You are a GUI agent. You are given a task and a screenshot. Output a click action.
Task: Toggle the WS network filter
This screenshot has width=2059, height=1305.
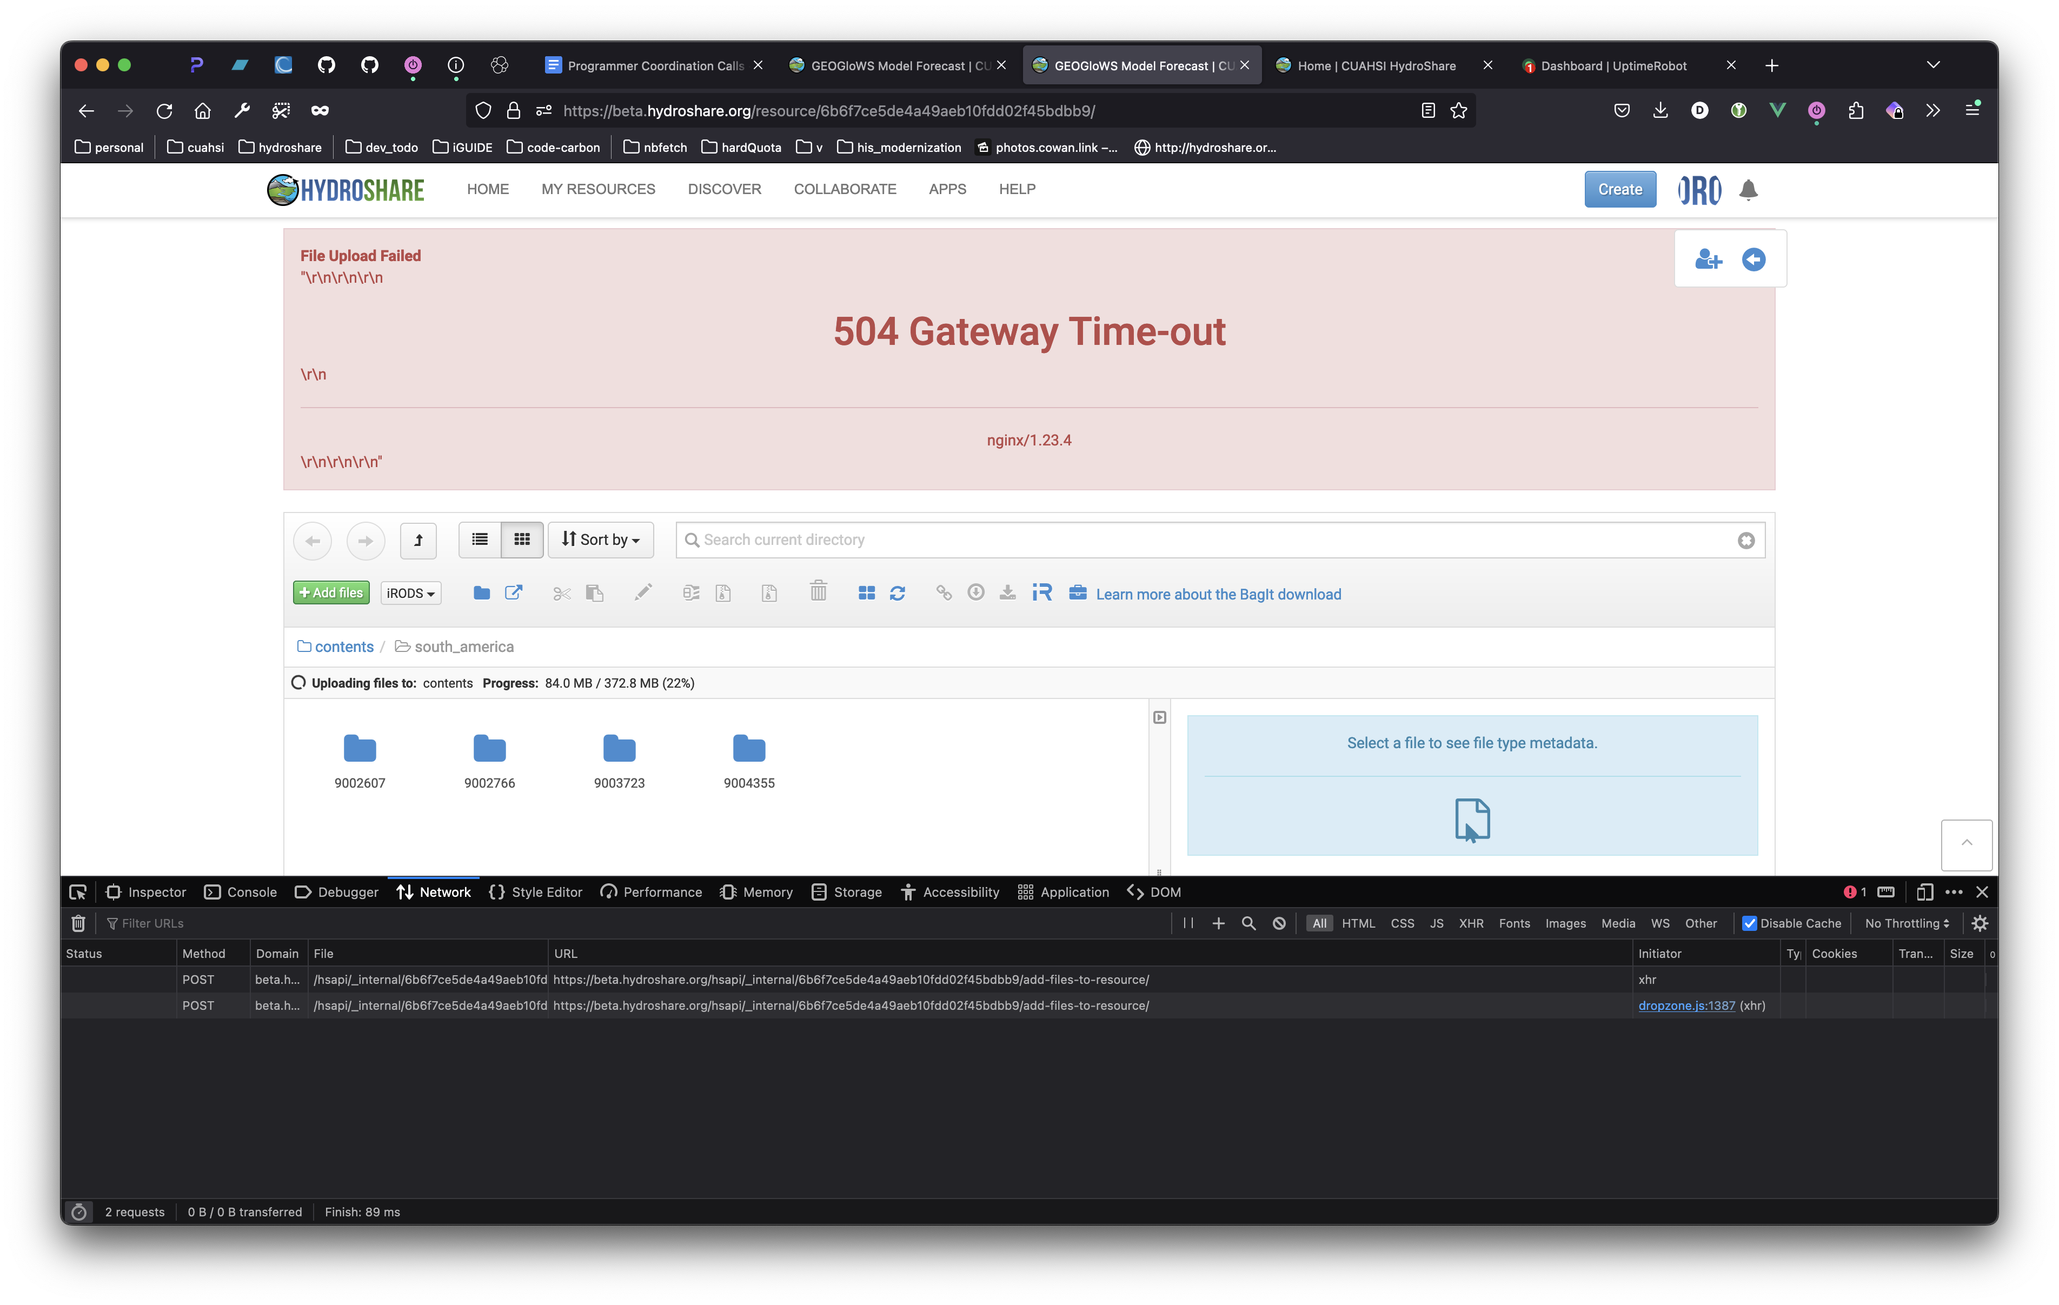point(1659,923)
